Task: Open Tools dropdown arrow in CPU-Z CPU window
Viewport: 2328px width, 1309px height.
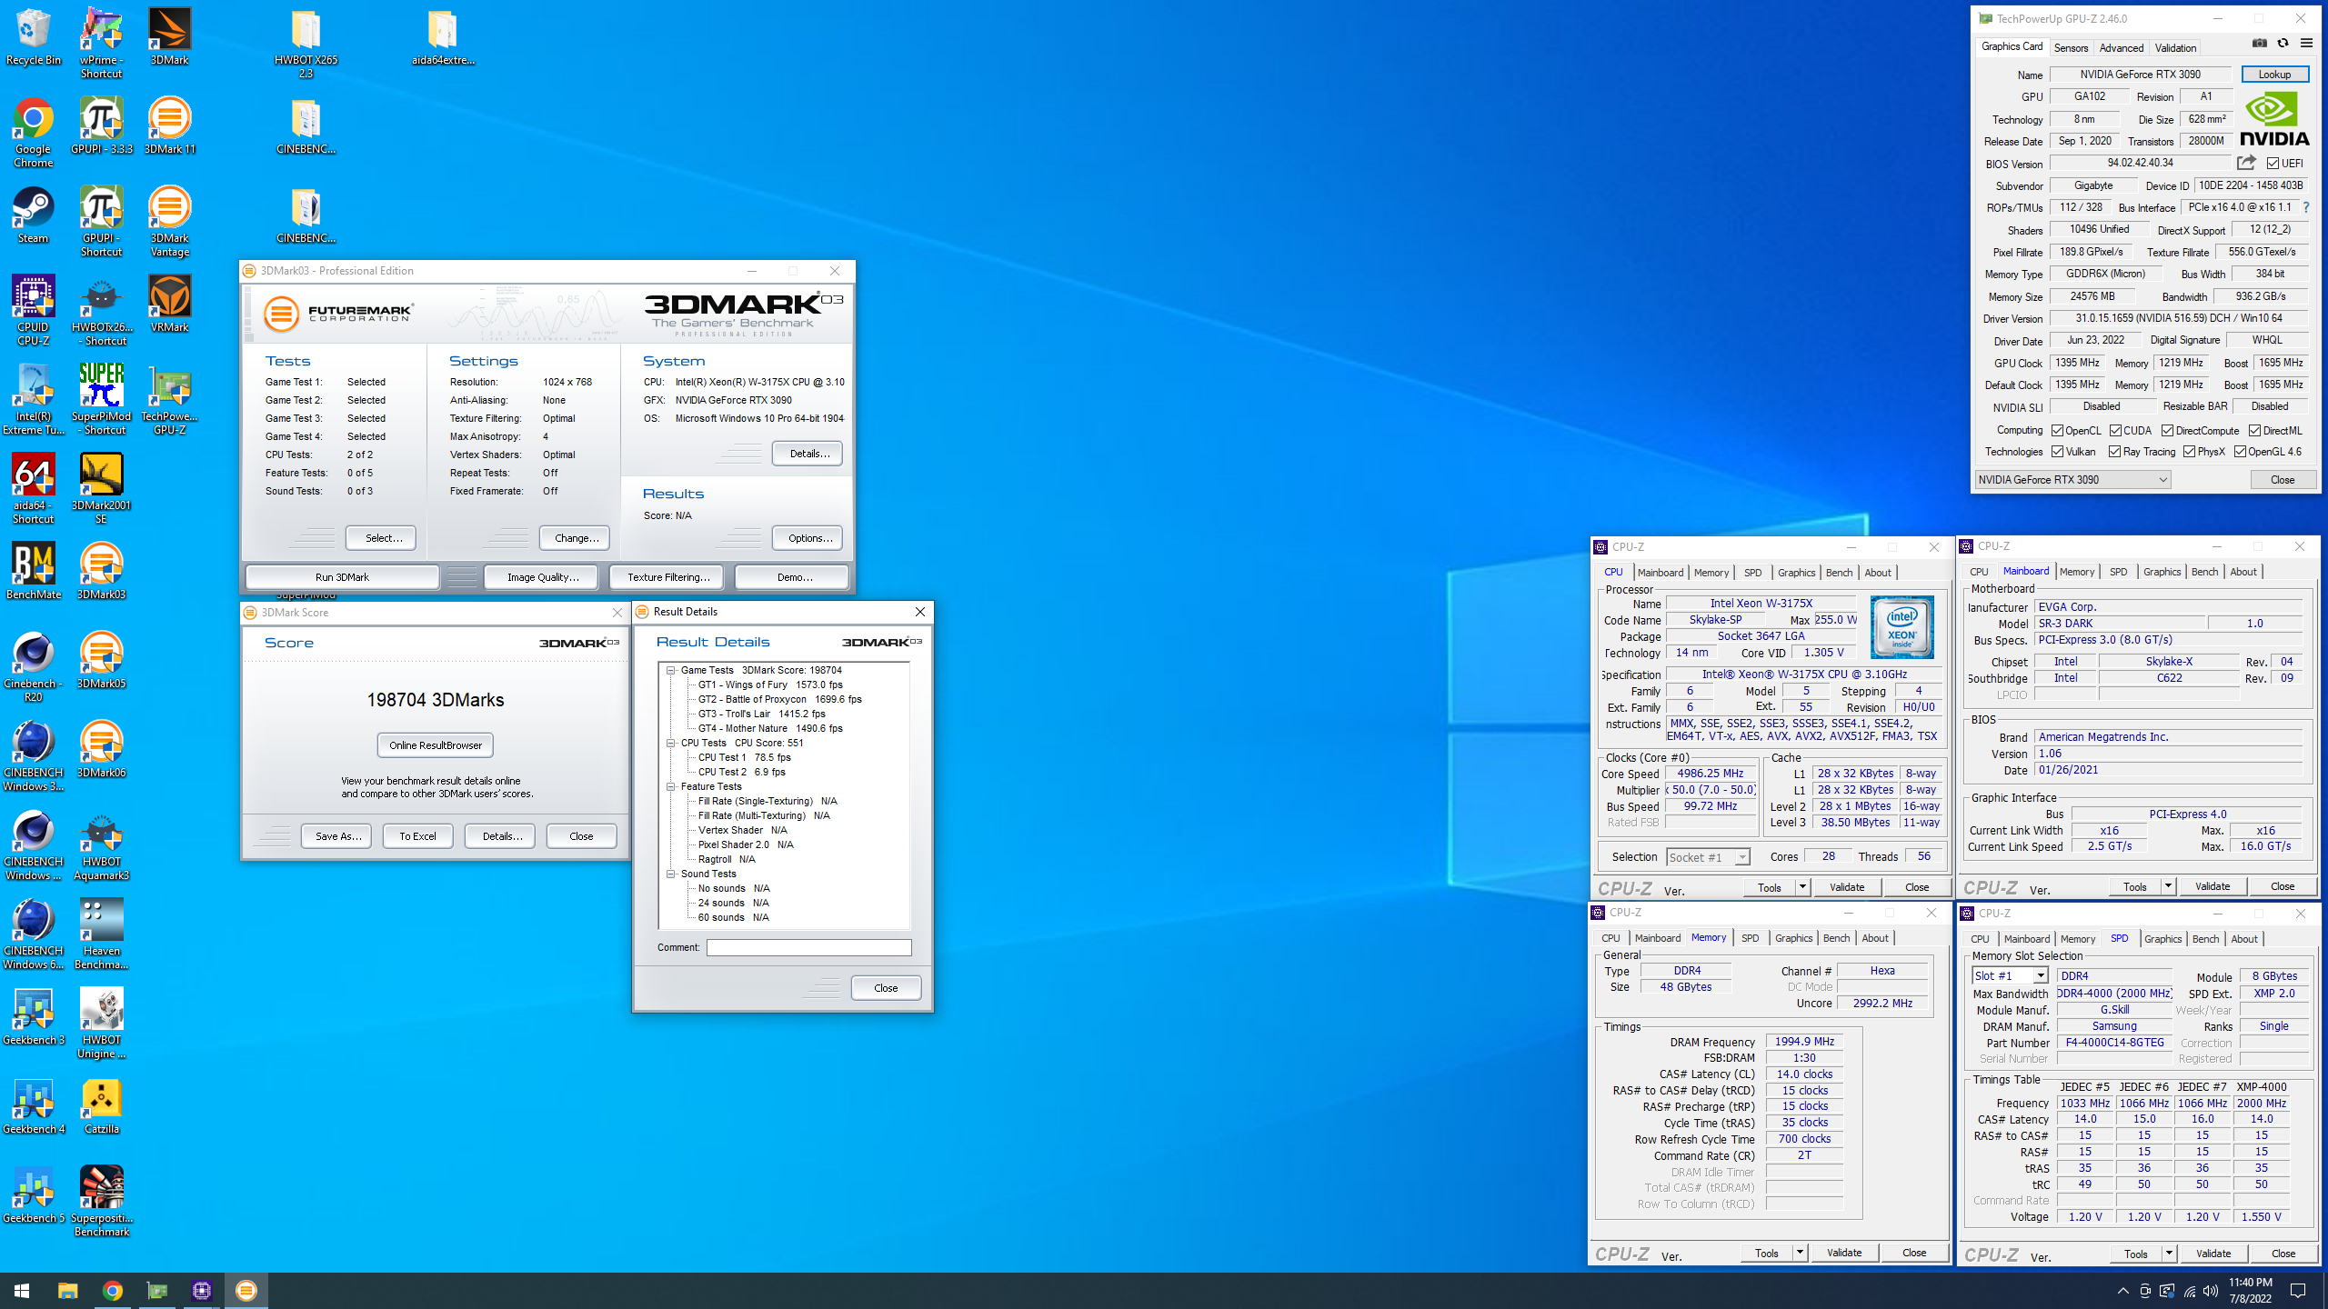Action: tap(1802, 886)
